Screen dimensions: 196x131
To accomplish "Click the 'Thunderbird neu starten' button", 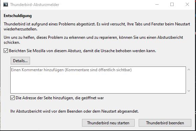I will click(108, 123).
